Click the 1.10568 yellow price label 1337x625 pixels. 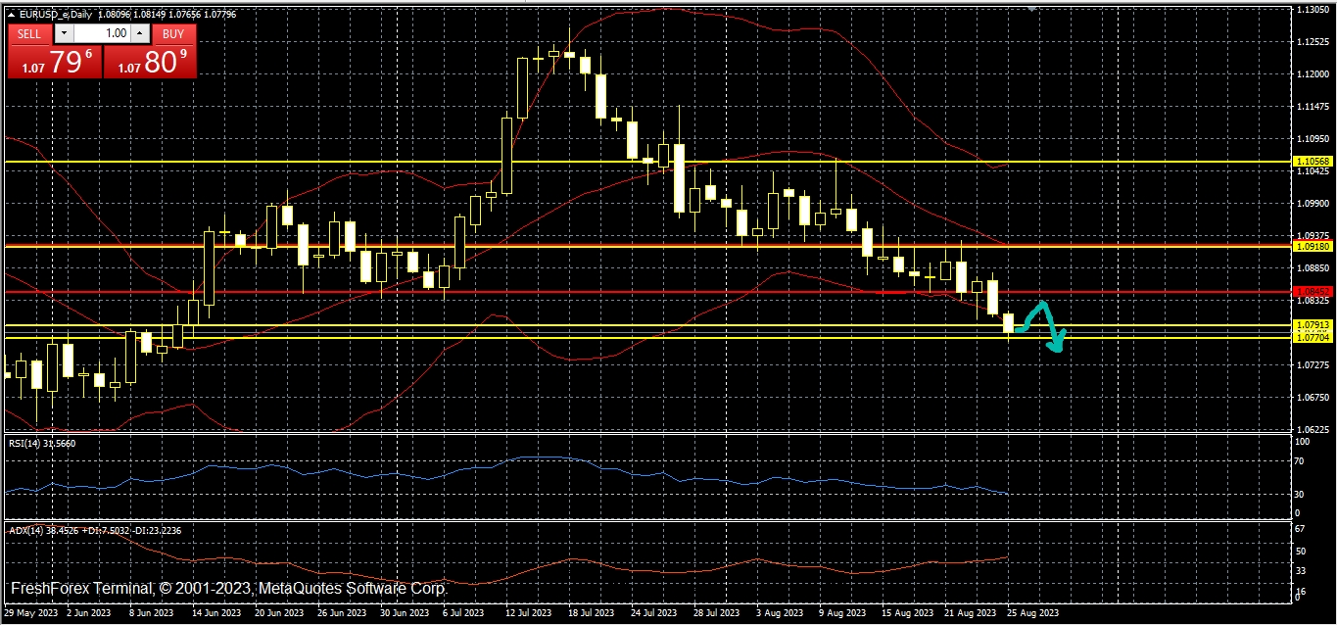click(x=1313, y=161)
